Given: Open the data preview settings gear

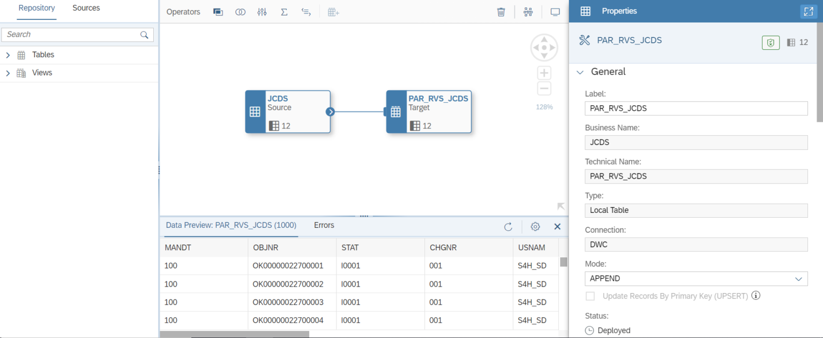Looking at the screenshot, I should (535, 226).
